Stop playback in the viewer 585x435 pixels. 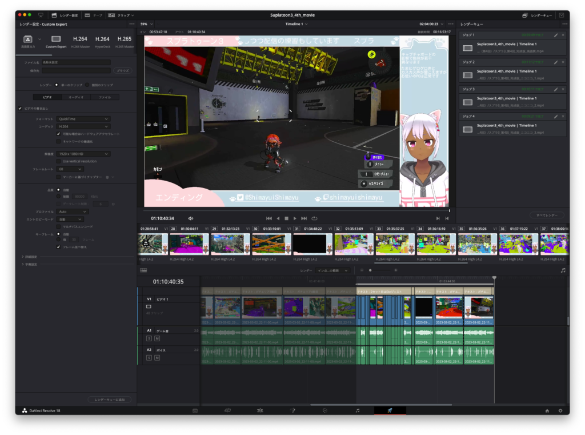coord(287,218)
